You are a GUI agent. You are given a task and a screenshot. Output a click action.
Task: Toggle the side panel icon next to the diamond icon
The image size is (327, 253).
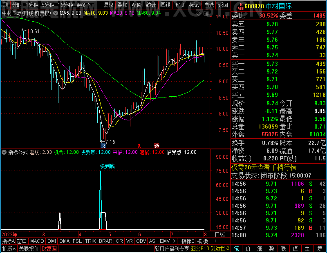point(206,13)
